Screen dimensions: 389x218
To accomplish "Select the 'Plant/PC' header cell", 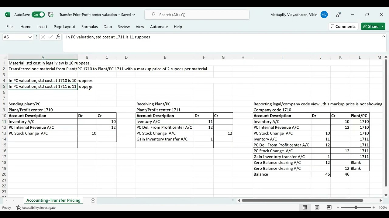I will click(x=360, y=116).
